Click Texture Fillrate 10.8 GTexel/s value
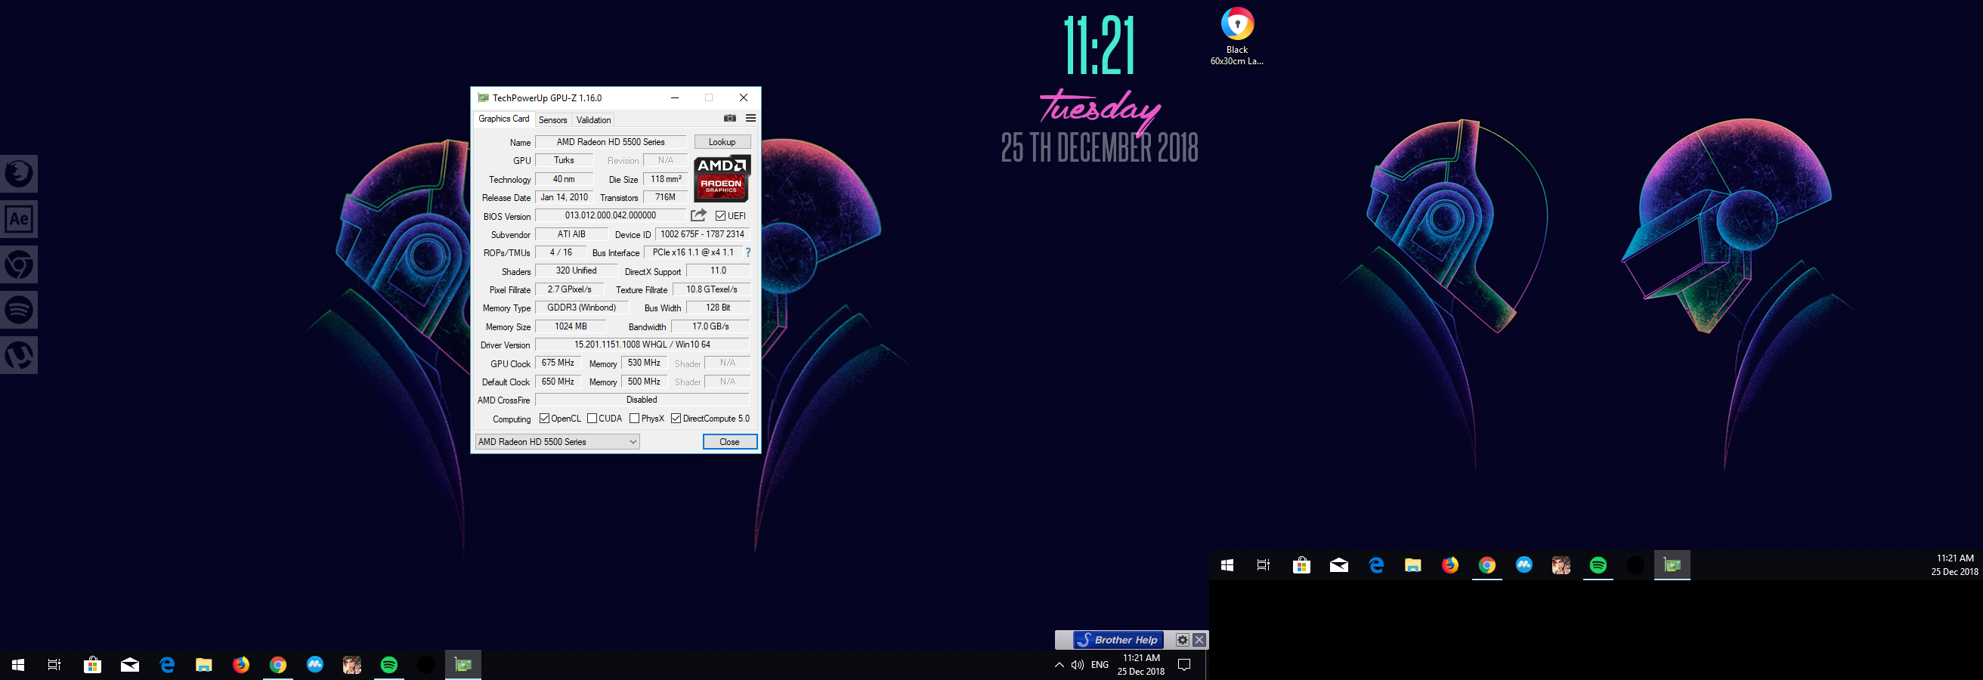This screenshot has width=1983, height=680. pyautogui.click(x=711, y=289)
